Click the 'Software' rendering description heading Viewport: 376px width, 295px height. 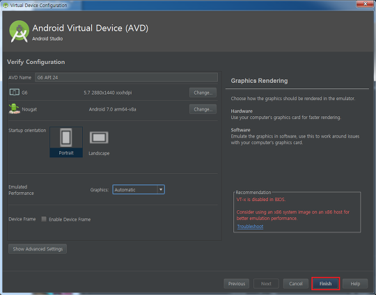point(240,130)
